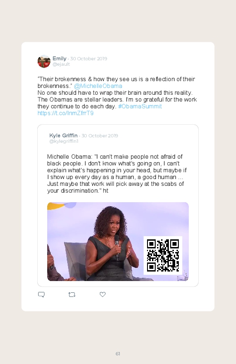The width and height of the screenshot is (236, 364).
Task: Click the "stellar leaders" sentence in Emily's tweet
Action: 80,100
